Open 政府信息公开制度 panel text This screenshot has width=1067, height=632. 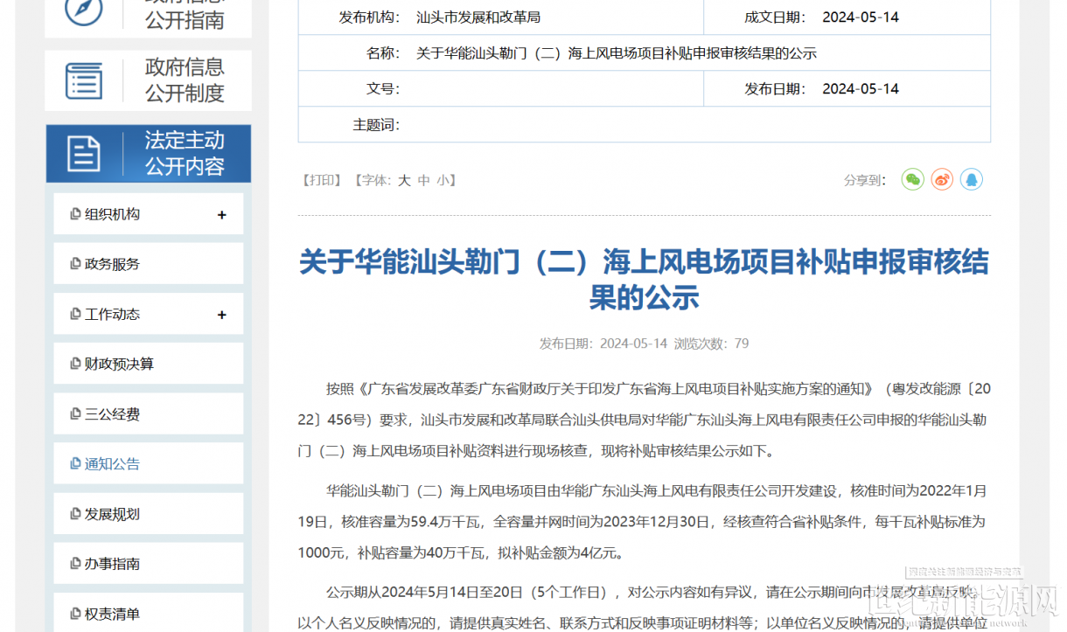pyautogui.click(x=185, y=80)
